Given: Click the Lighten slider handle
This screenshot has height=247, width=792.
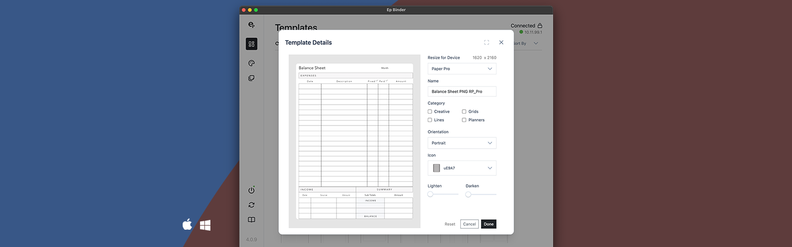Looking at the screenshot, I should pyautogui.click(x=431, y=195).
